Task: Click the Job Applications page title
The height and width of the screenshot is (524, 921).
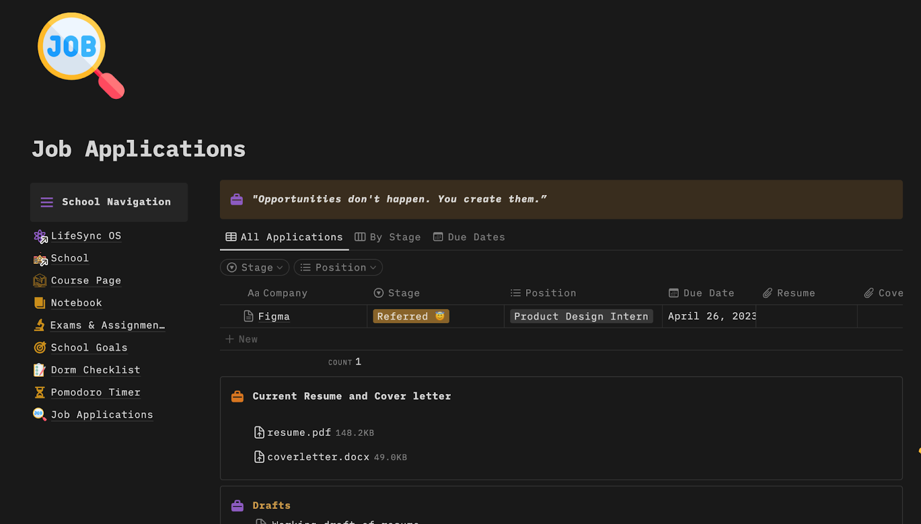Action: coord(139,149)
